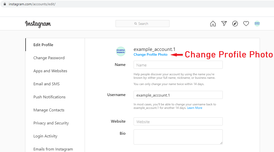Focus the Username field containing example_account.1
This screenshot has height=152, width=274.
tap(178, 95)
